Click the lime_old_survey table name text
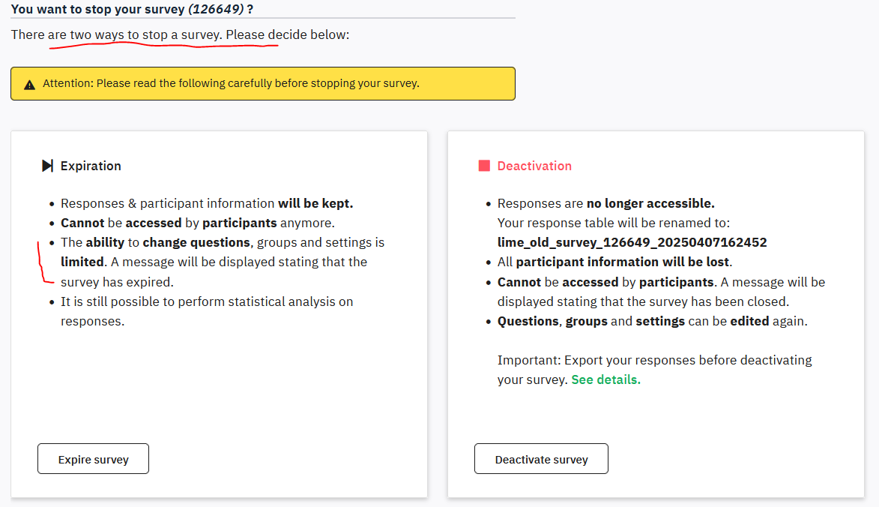Image resolution: width=879 pixels, height=507 pixels. tap(632, 242)
